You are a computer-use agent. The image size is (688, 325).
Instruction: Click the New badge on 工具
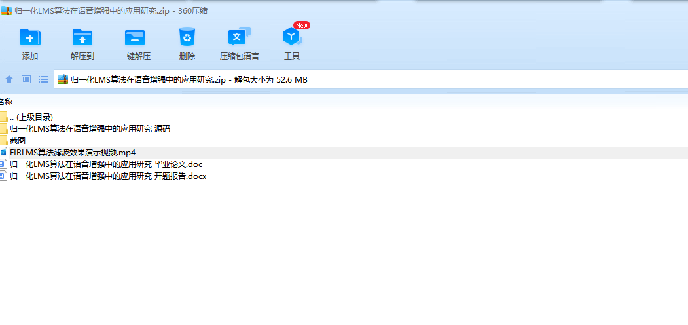[302, 25]
